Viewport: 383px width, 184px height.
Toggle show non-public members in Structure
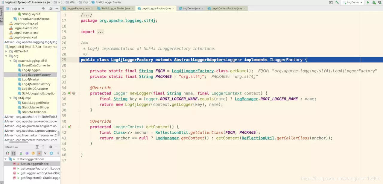[x=39, y=153]
